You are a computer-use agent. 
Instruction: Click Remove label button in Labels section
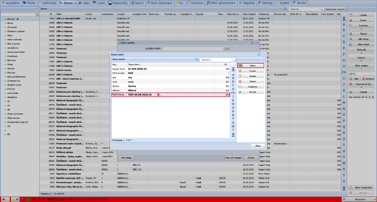click(368, 79)
